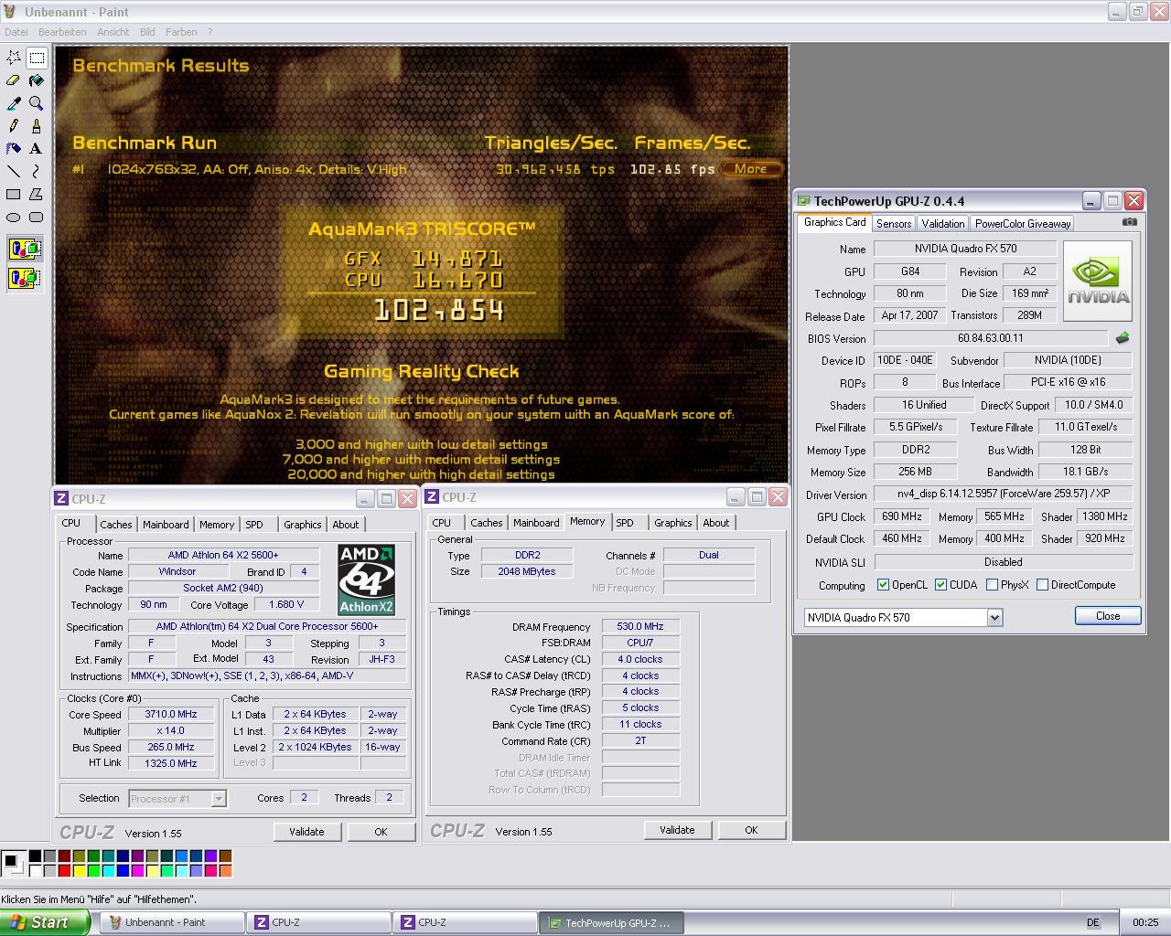Pick the bright red color swatch

pos(64,871)
